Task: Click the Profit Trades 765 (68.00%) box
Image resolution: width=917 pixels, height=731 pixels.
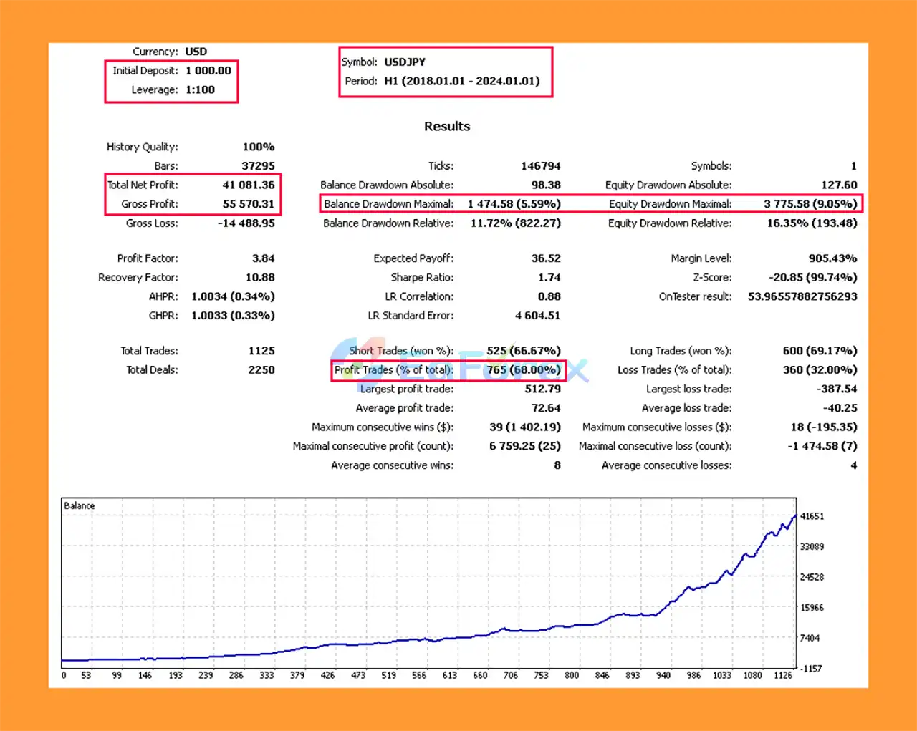Action: click(x=524, y=370)
